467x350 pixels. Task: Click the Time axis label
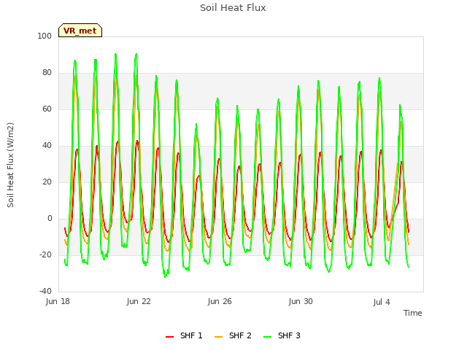(x=412, y=313)
